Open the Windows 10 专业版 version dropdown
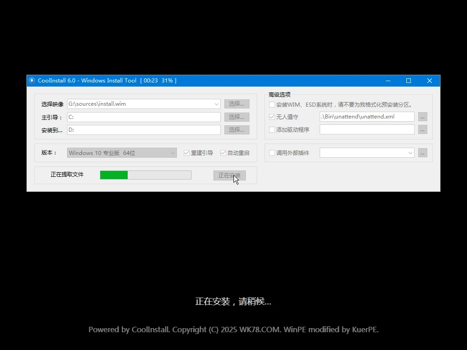Screen dimensions: 467x350 tap(172, 153)
